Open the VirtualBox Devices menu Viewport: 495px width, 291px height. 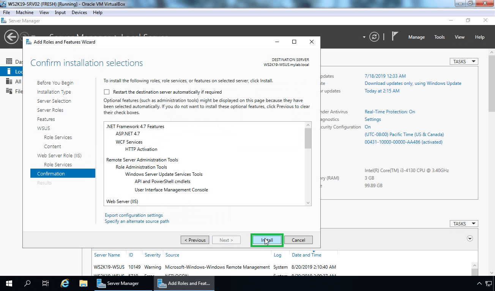(x=79, y=13)
